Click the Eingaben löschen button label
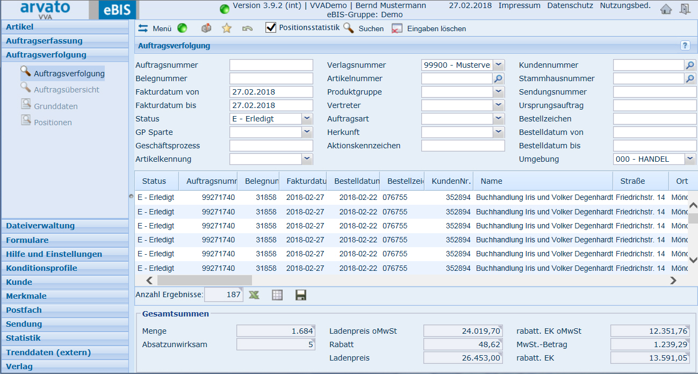698x374 pixels. pos(437,29)
